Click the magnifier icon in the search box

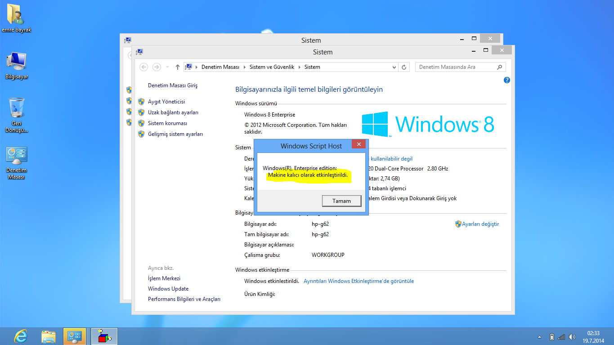pos(499,67)
